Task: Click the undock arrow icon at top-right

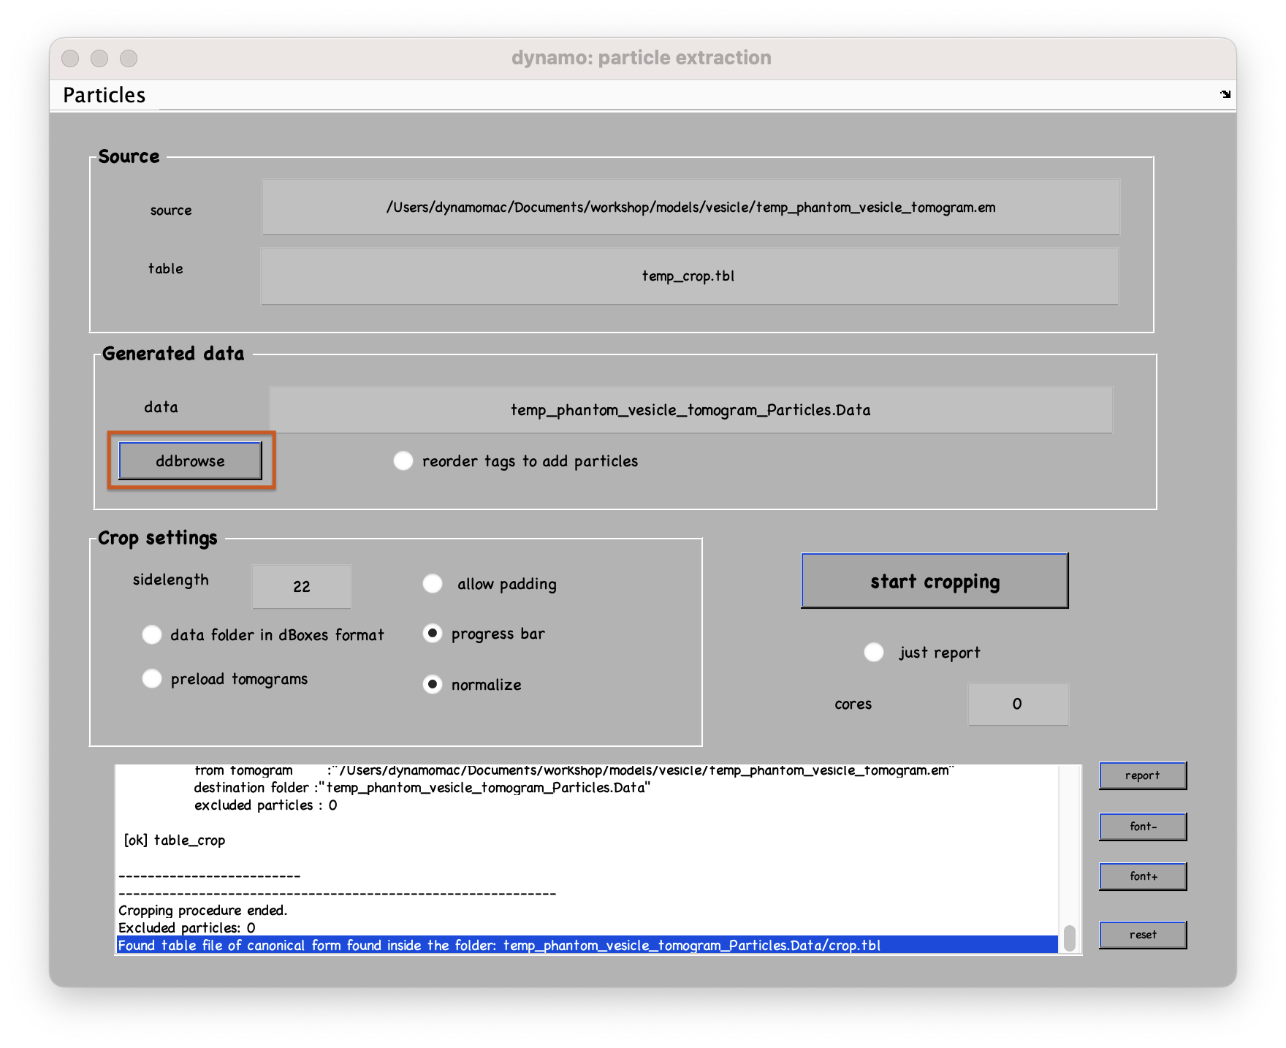Action: click(x=1225, y=94)
